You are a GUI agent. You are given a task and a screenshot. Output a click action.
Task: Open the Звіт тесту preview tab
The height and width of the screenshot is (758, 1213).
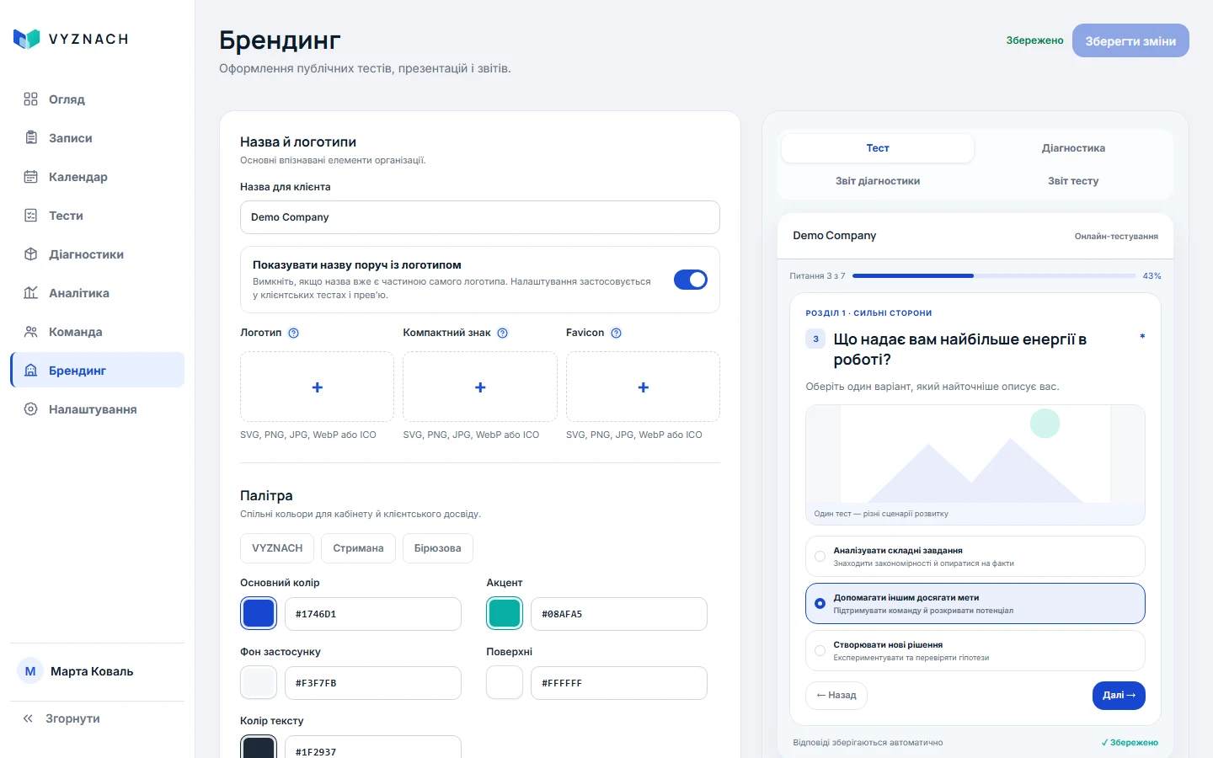[x=1073, y=181]
